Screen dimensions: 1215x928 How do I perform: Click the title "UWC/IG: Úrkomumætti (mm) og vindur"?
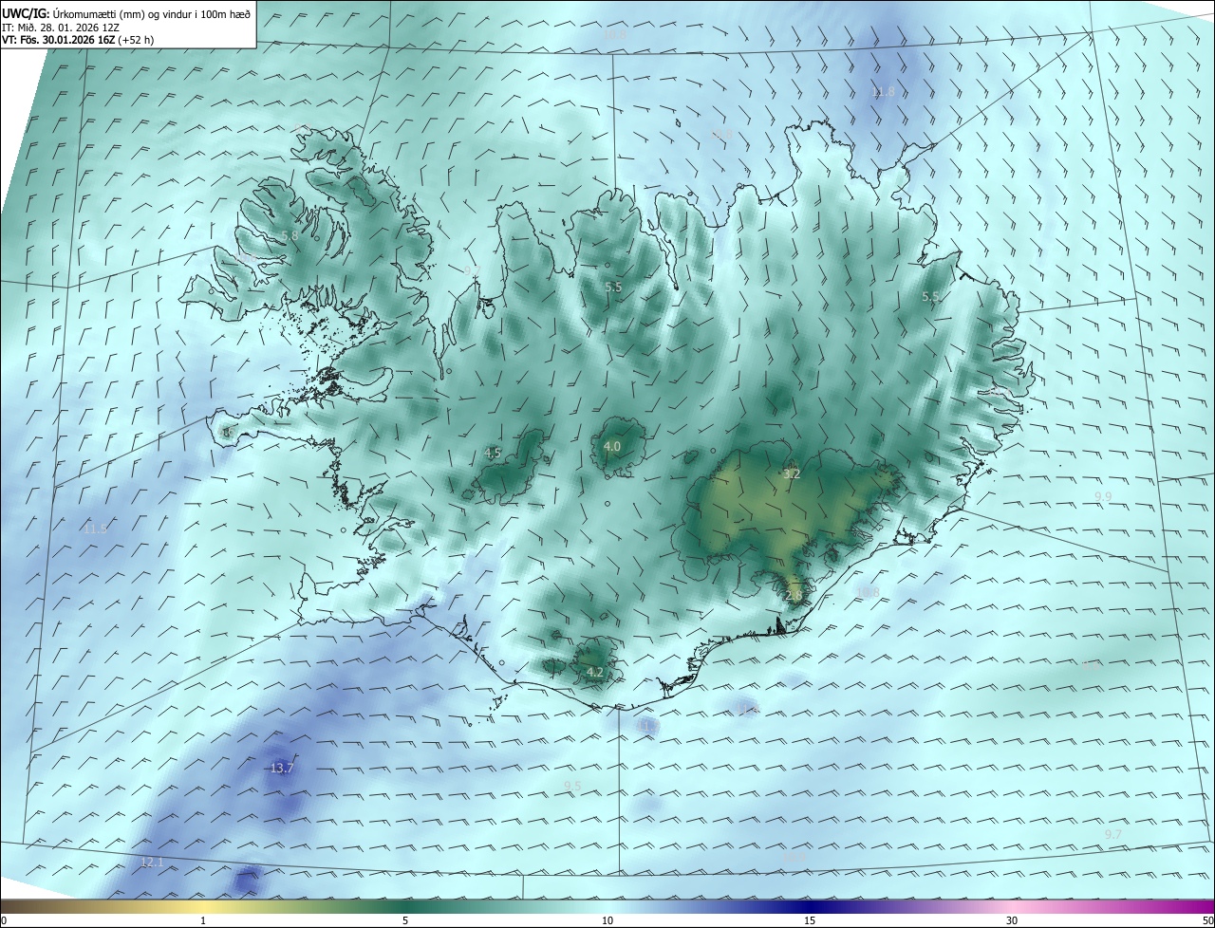(126, 13)
